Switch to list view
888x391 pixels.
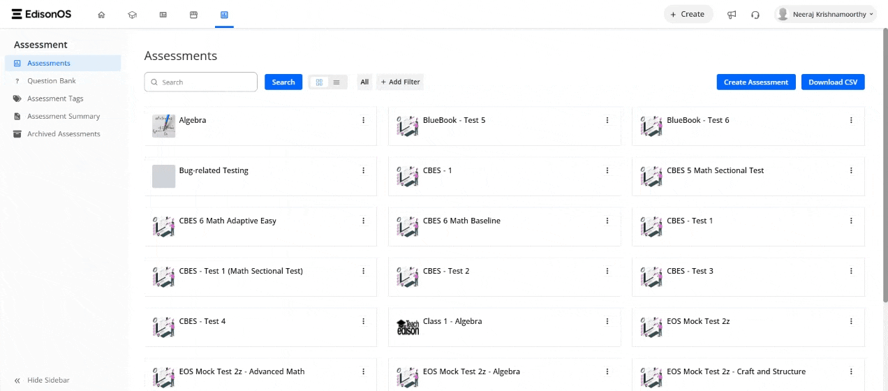[x=336, y=82]
